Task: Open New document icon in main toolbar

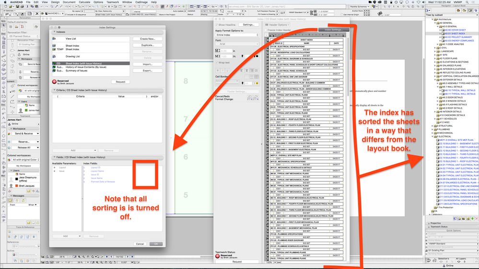Action: tap(5, 6)
